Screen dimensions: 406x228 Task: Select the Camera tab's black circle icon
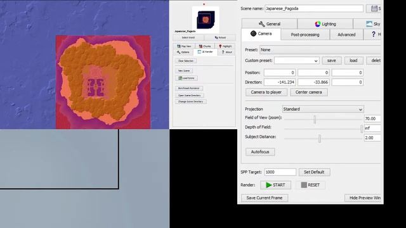click(253, 34)
